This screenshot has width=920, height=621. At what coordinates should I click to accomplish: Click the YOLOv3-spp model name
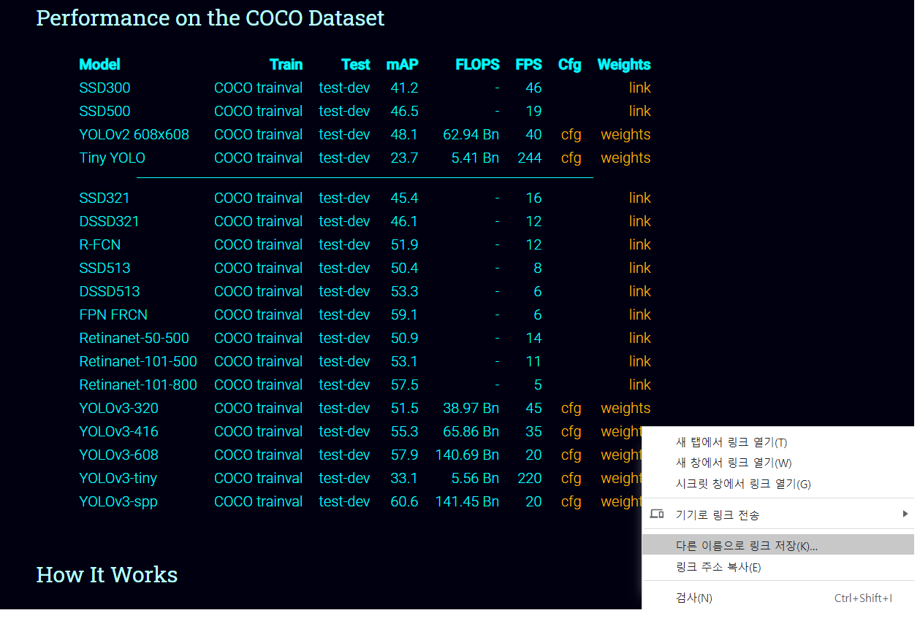click(118, 501)
